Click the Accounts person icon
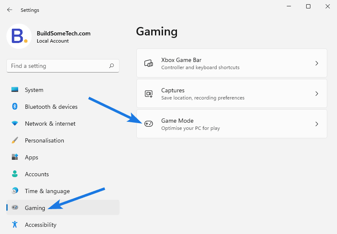337x234 pixels. (15, 174)
